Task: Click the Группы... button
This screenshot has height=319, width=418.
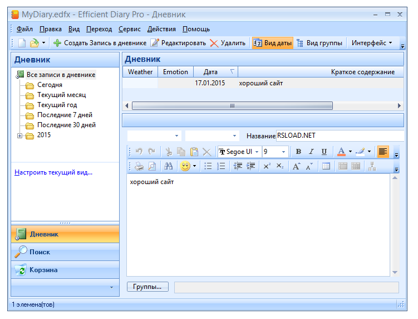Action: pyautogui.click(x=147, y=287)
